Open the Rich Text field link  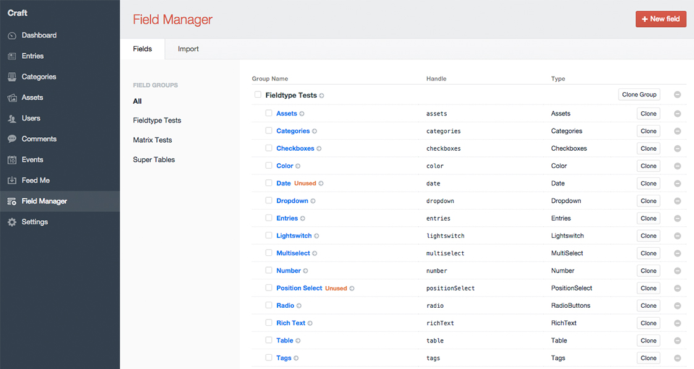[291, 323]
